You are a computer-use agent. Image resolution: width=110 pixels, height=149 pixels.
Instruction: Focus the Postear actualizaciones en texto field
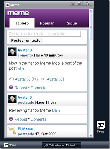(x=45, y=34)
